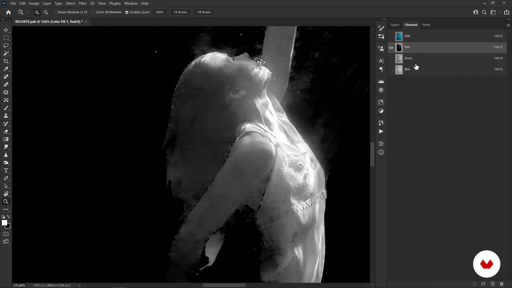Disable the Scrubby Zoom checkbox
The height and width of the screenshot is (288, 512).
[127, 12]
